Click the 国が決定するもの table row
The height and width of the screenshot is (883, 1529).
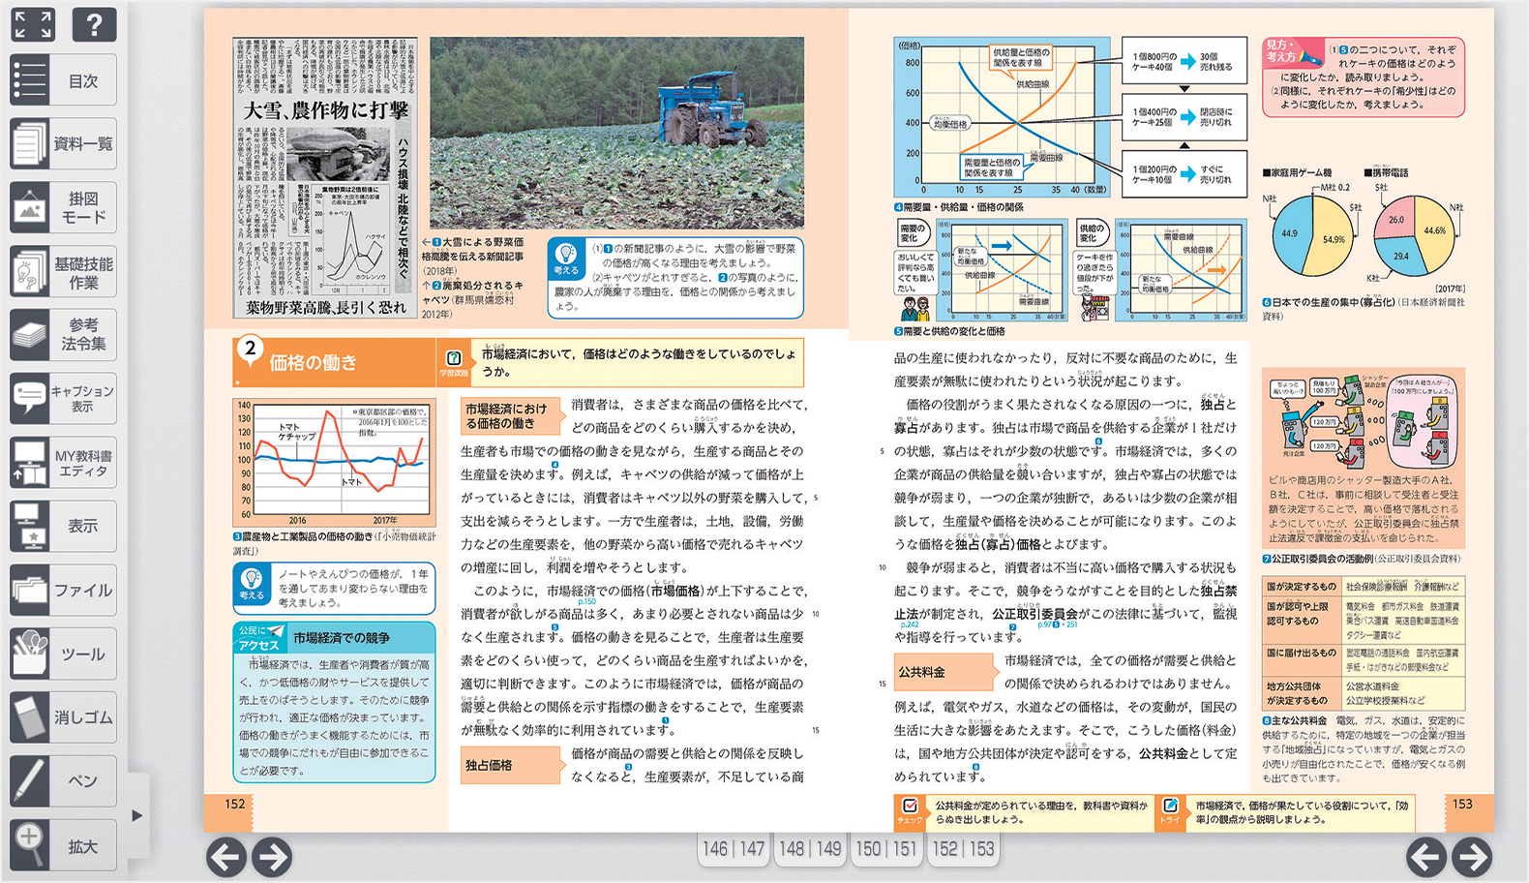click(x=1363, y=586)
